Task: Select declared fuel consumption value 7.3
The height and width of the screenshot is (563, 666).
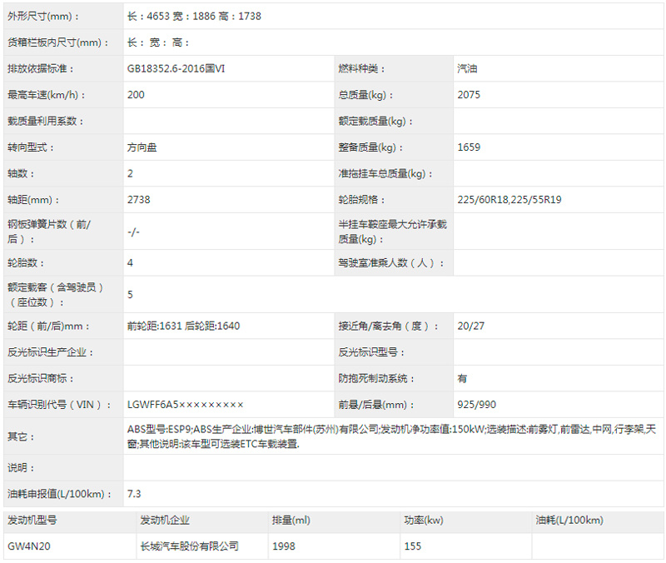Action: (x=134, y=494)
